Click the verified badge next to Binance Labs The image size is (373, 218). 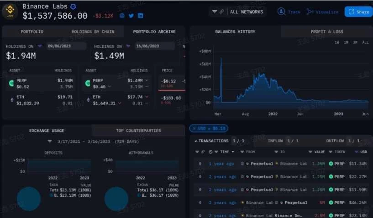73,6
